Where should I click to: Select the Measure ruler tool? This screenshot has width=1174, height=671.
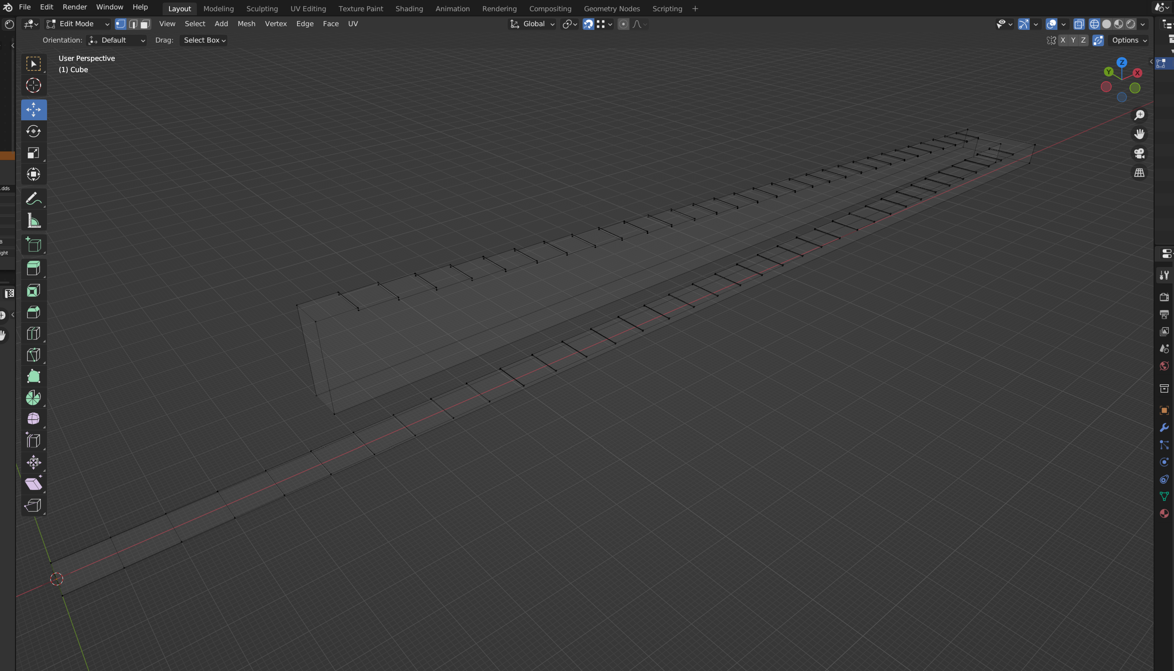pos(33,220)
